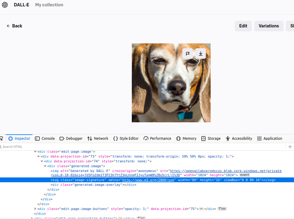Open the Storage tab
The width and height of the screenshot is (294, 219).
[211, 139]
